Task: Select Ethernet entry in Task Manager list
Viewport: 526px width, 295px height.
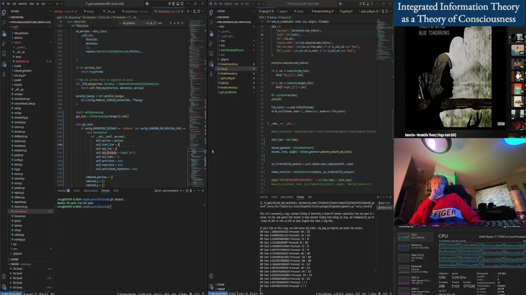Action: click(x=415, y=268)
